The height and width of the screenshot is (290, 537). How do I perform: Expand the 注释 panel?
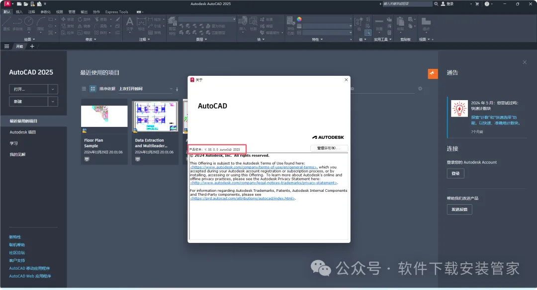pos(145,39)
